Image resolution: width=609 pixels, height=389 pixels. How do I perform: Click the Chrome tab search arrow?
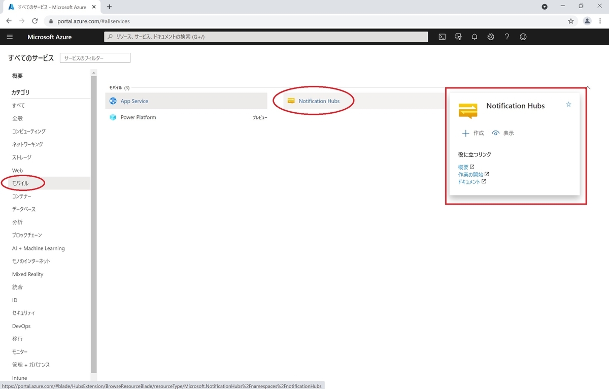tap(545, 7)
